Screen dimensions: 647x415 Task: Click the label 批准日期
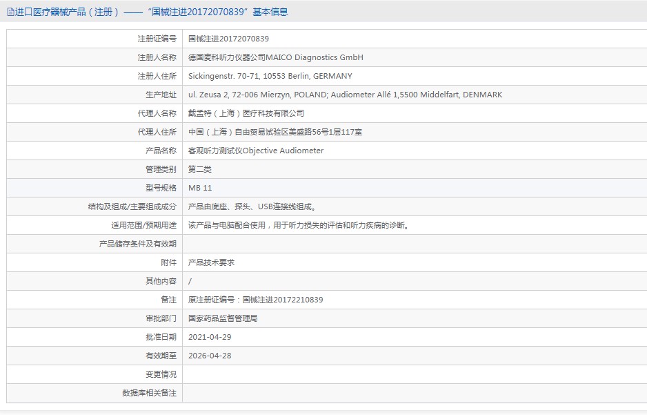click(161, 337)
